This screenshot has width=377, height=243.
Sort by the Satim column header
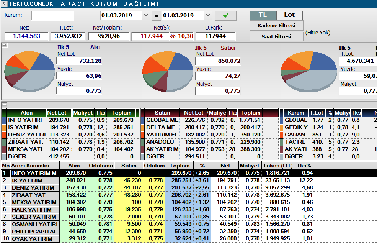(x=129, y=166)
